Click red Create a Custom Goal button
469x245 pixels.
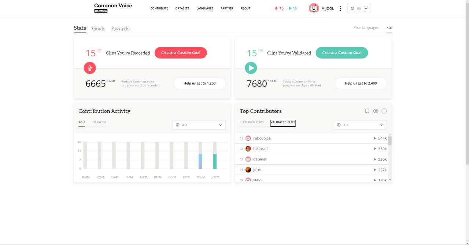point(181,53)
